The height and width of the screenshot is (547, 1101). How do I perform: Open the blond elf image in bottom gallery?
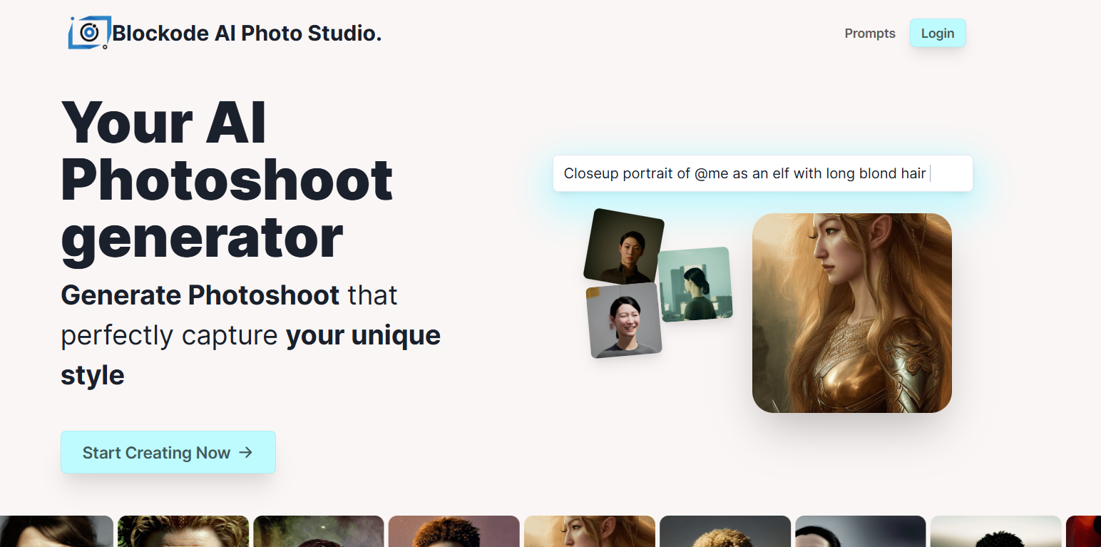pos(589,531)
